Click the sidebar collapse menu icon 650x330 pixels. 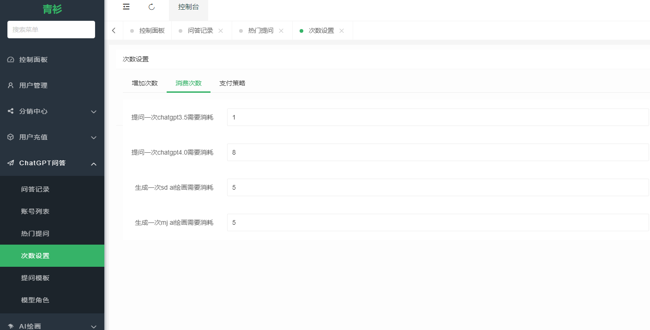pyautogui.click(x=126, y=7)
